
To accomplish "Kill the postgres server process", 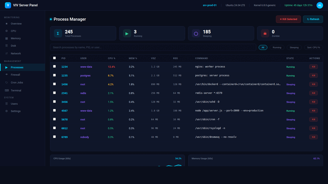I will [313, 75].
